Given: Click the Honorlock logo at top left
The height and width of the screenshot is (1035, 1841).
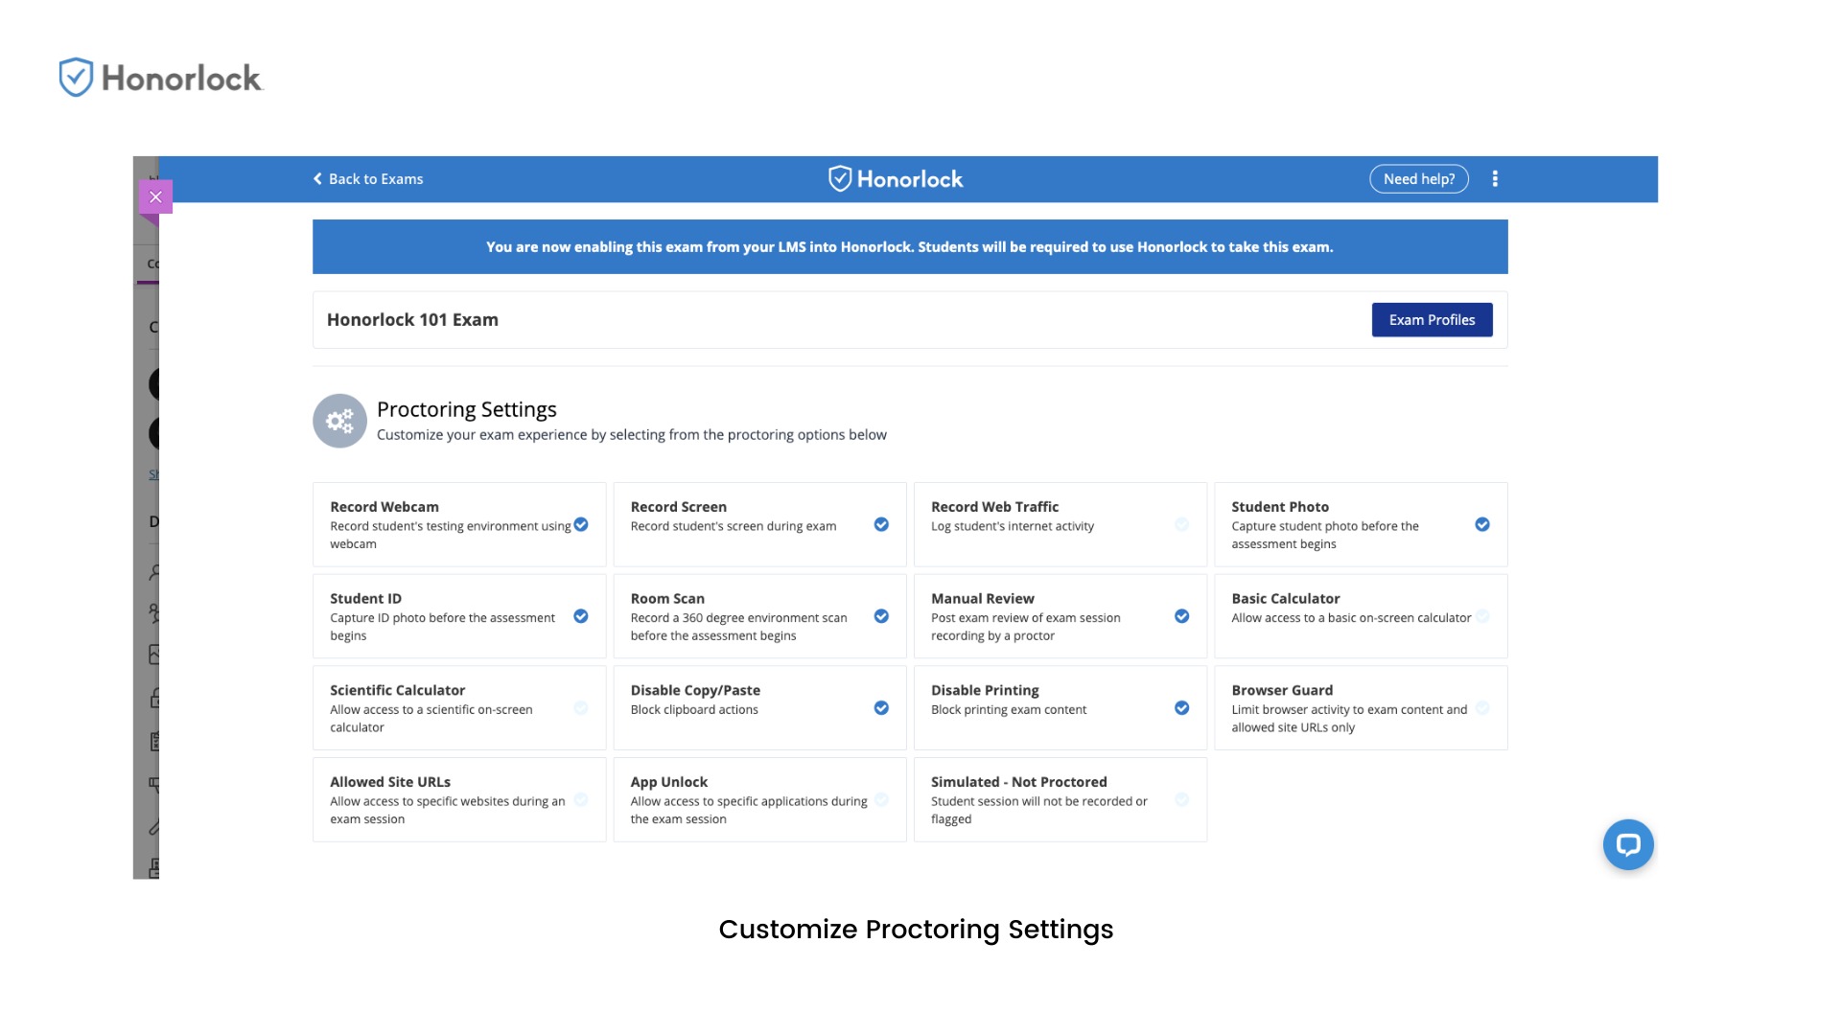Looking at the screenshot, I should tap(160, 78).
